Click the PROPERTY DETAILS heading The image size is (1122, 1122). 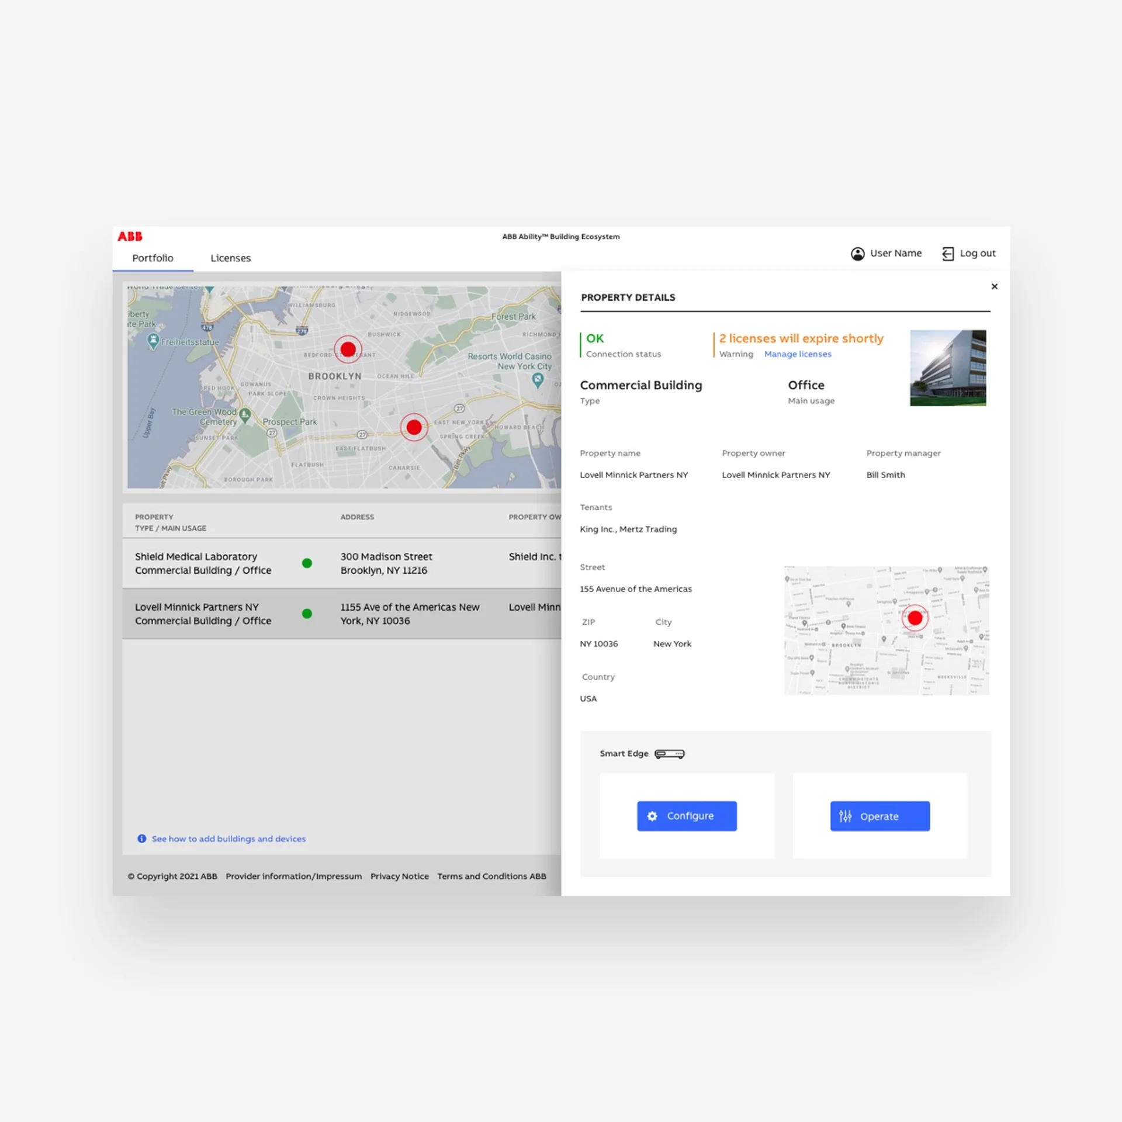pyautogui.click(x=628, y=297)
